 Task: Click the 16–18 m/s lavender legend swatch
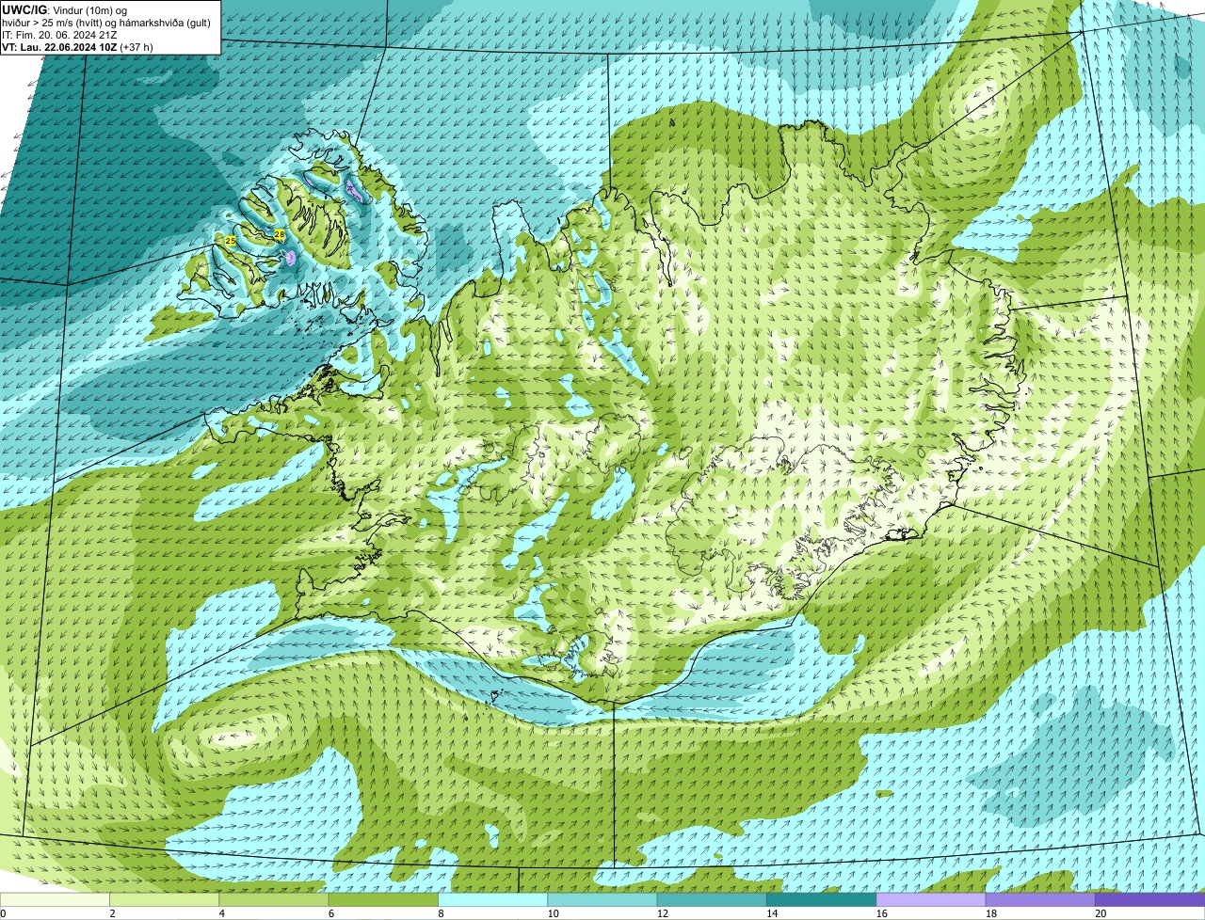930,899
